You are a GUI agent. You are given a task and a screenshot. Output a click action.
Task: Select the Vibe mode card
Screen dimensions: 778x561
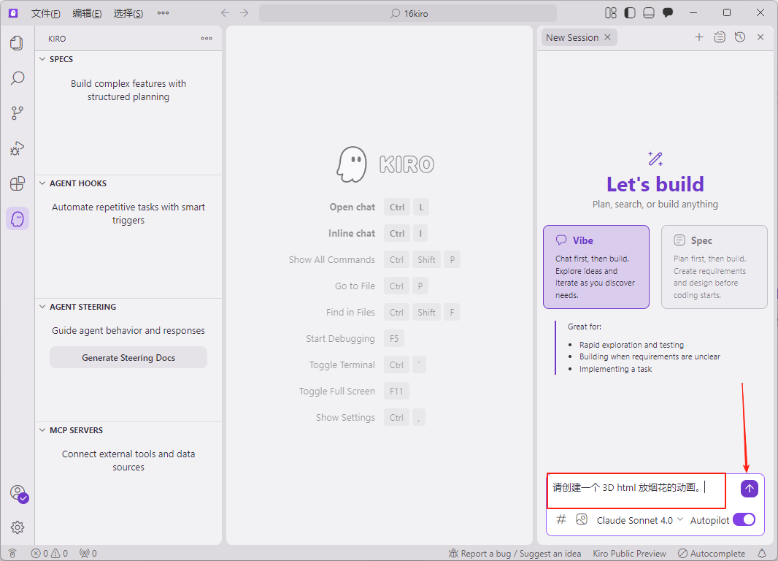tap(596, 267)
